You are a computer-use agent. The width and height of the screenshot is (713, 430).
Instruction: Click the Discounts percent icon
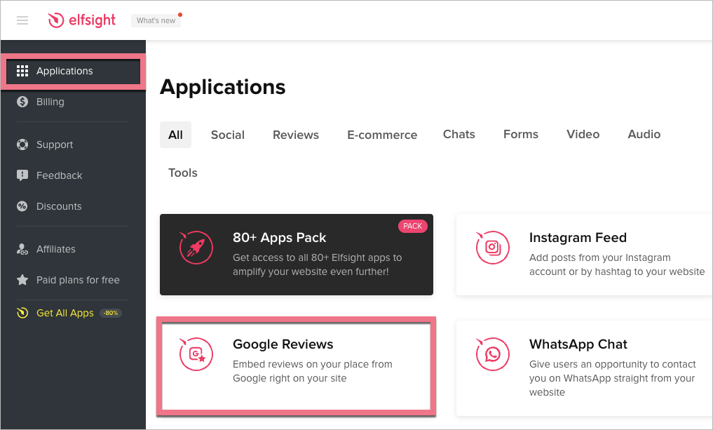22,206
